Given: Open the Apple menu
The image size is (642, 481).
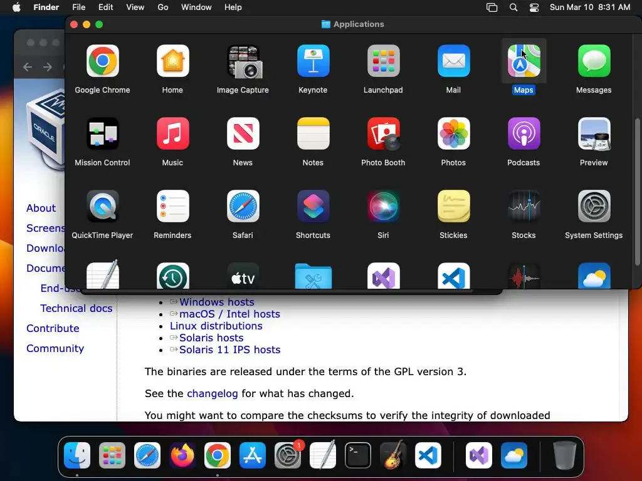Looking at the screenshot, I should point(16,8).
